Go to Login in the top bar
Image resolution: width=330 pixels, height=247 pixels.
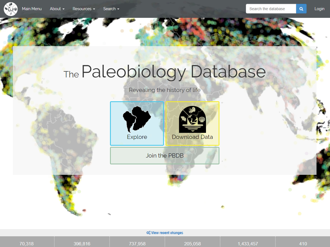pos(319,9)
